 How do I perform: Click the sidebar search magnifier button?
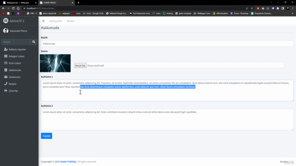click(34, 42)
